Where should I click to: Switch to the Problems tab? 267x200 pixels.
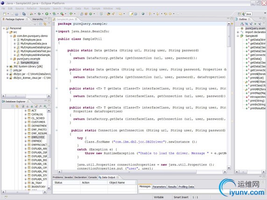tap(58, 177)
